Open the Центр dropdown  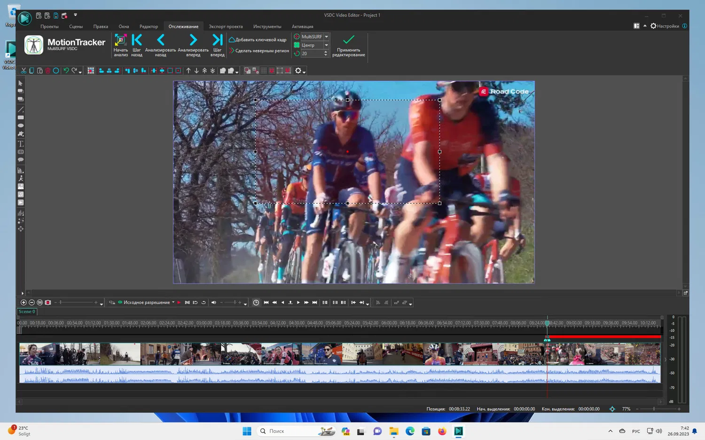326,45
